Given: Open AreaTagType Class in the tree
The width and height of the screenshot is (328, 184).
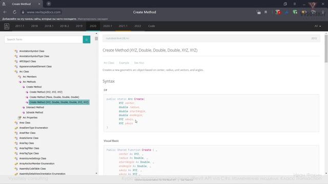Looking at the screenshot, I should click(x=29, y=153).
